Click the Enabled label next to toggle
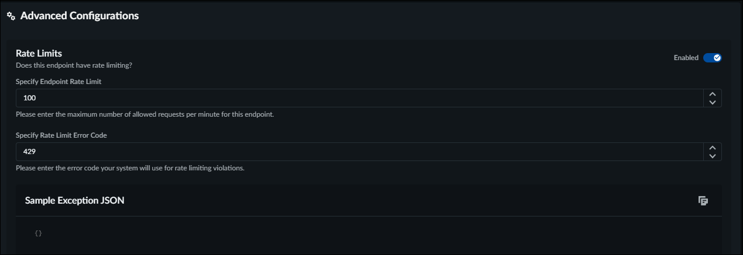 click(x=686, y=58)
